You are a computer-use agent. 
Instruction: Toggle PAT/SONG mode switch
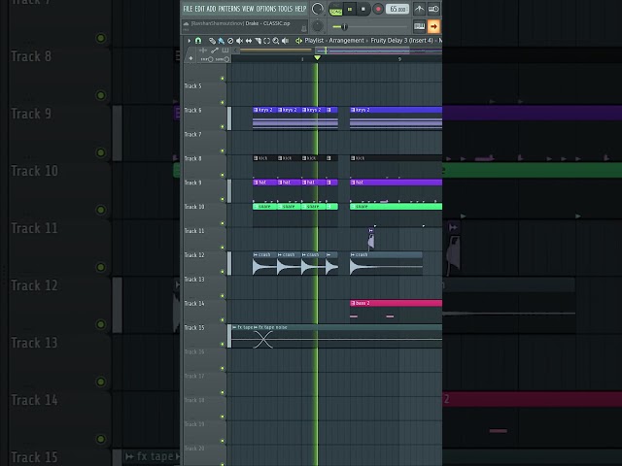click(x=335, y=9)
